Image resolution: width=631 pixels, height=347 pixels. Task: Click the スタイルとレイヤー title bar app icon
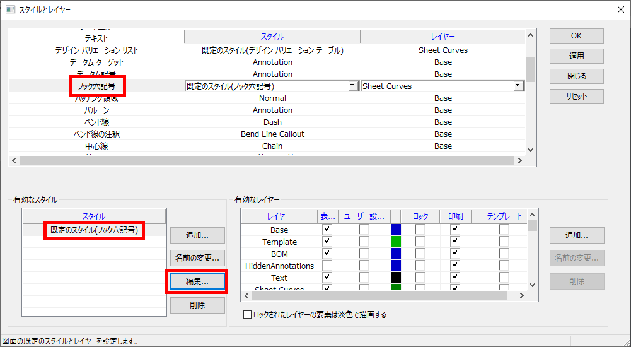(x=11, y=9)
